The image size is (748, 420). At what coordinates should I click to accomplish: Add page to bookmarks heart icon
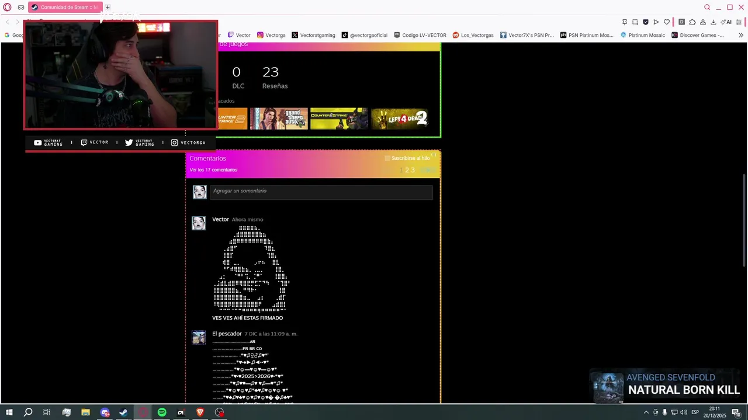[x=666, y=22]
